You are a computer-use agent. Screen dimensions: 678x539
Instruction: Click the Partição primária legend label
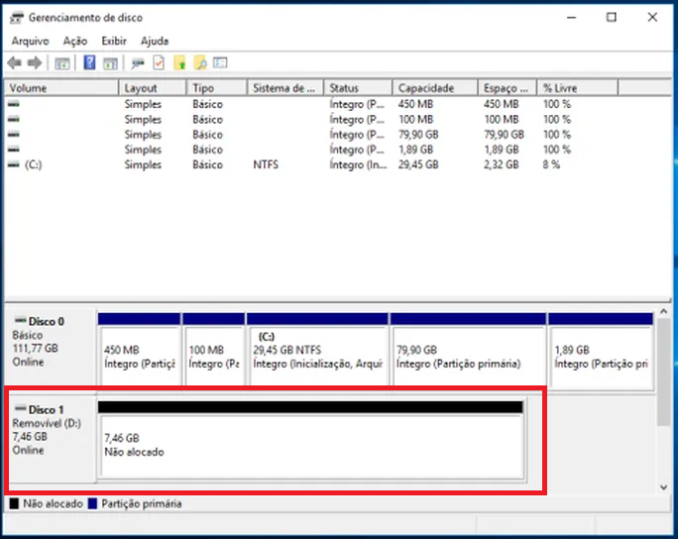pyautogui.click(x=142, y=504)
